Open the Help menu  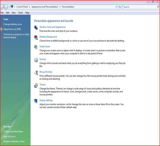[27, 13]
